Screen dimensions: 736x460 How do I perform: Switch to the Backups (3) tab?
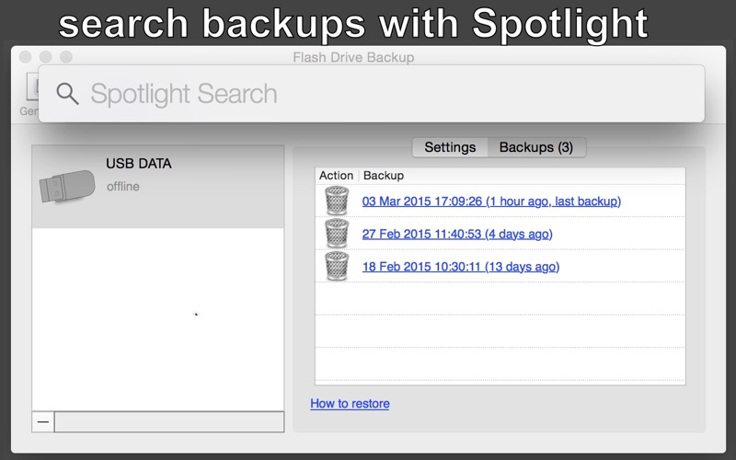click(536, 147)
